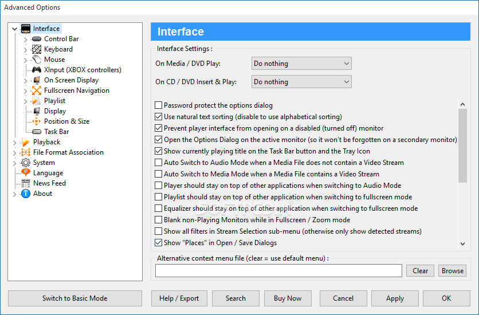The width and height of the screenshot is (479, 315).
Task: Click the alternative context menu file field
Action: [278, 271]
